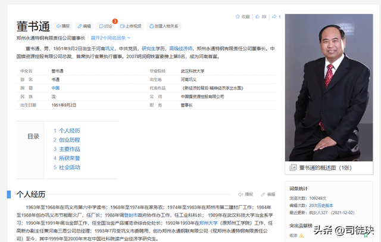Image resolution: width=381 pixels, height=242 pixels.
Task: Click the 编辑 icon in 个人经历 section header
Action: [263, 194]
